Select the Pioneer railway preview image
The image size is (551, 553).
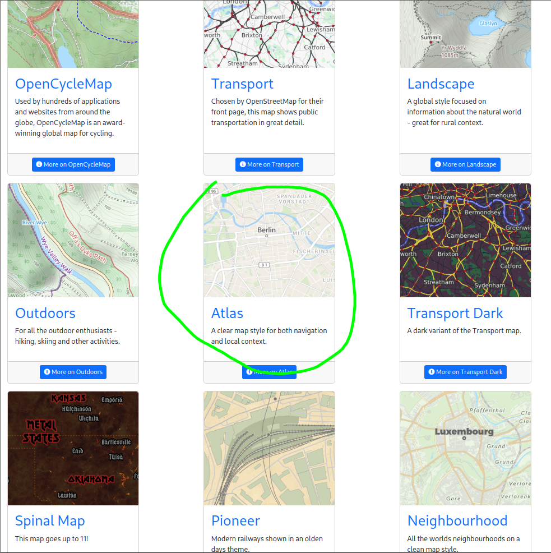(x=269, y=448)
